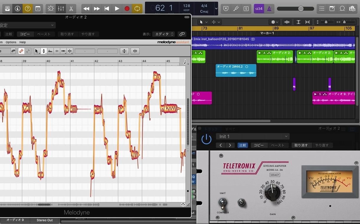Click the Replace mode X icon
Screen dimensions: 360x224
(x=226, y=9)
